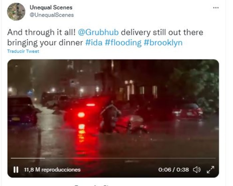Open the @UnequalScenes handle link
The image size is (233, 186).
point(52,15)
